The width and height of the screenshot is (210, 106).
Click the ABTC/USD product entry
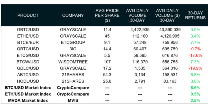click(x=28, y=75)
